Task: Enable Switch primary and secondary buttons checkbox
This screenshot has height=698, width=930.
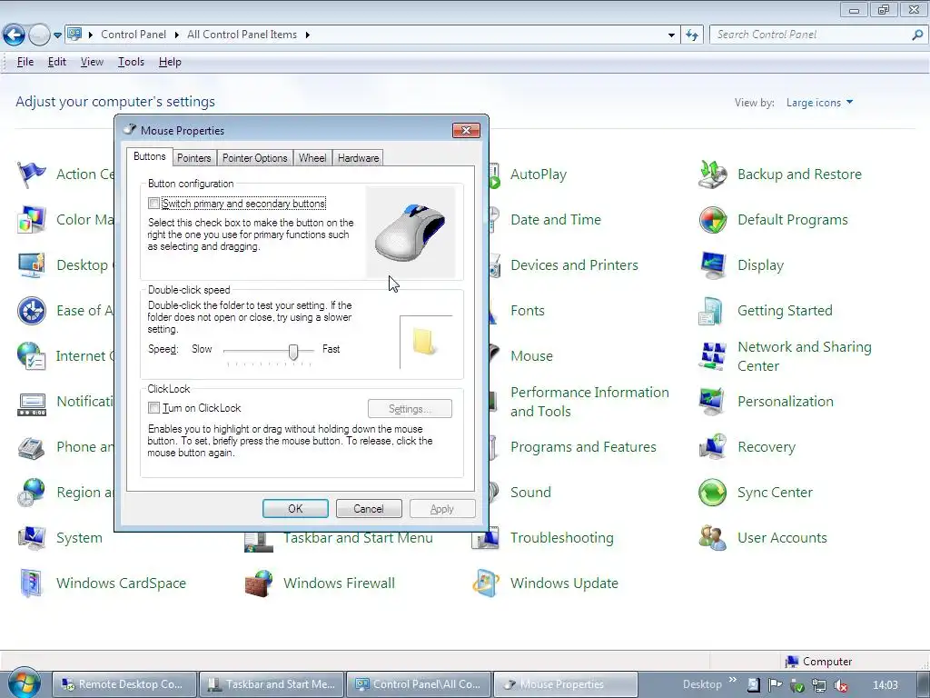Action: [x=154, y=204]
